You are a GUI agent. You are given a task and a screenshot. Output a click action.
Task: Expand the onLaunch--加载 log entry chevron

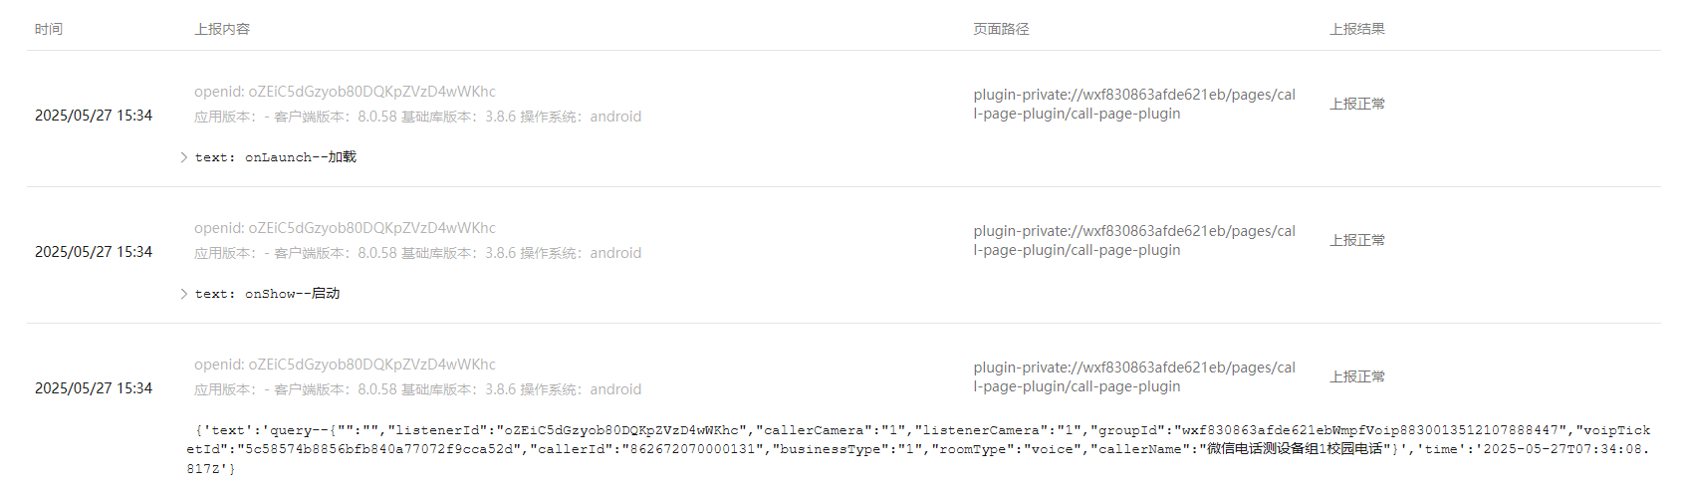click(x=184, y=157)
